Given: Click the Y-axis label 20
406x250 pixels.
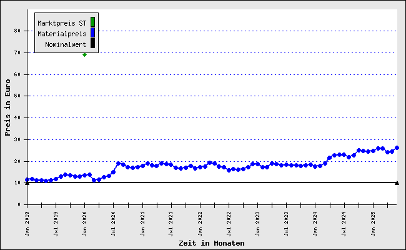Looking at the screenshot, I should [17, 161].
